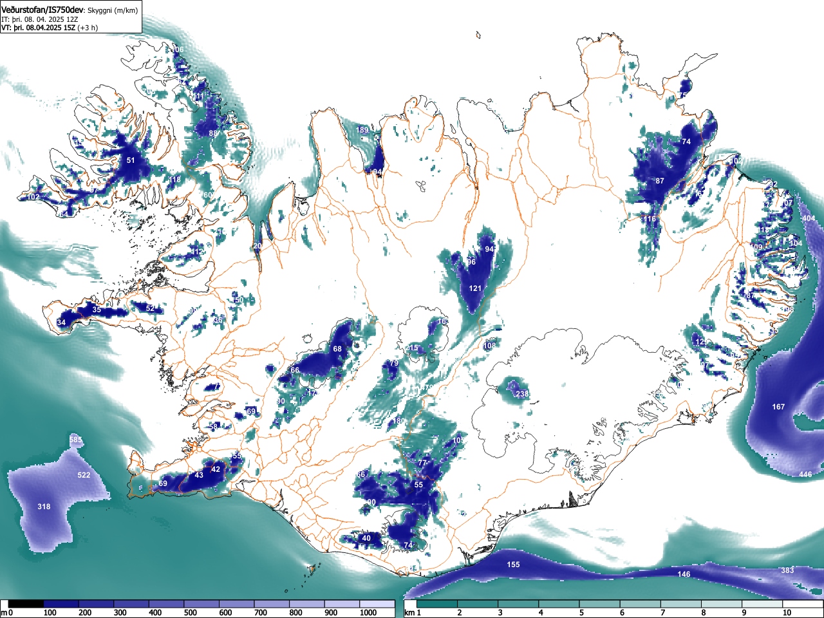The image size is (824, 618).
Task: Click the visibility value 189 on the map
Action: click(362, 130)
